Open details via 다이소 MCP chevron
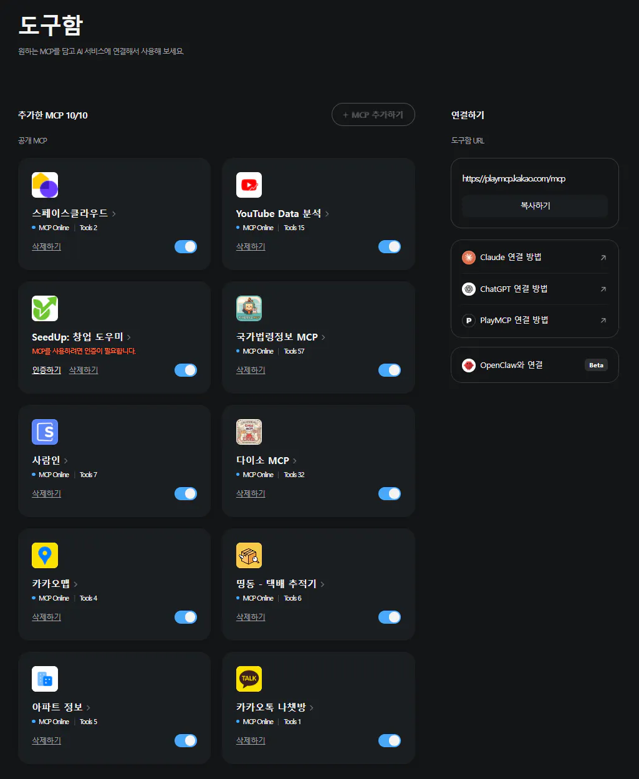This screenshot has height=779, width=639. click(x=295, y=461)
